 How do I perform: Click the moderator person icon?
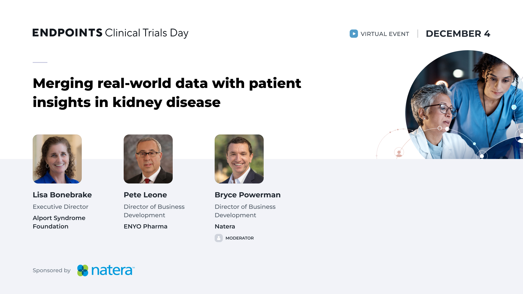(x=218, y=238)
